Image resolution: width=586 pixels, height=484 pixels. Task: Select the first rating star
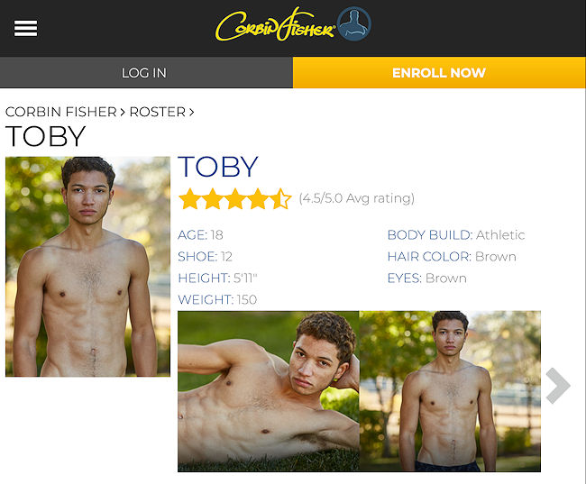click(x=190, y=199)
